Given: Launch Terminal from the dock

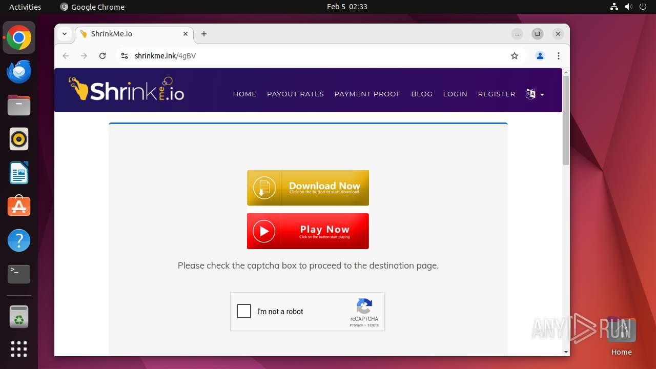Looking at the screenshot, I should tap(19, 274).
